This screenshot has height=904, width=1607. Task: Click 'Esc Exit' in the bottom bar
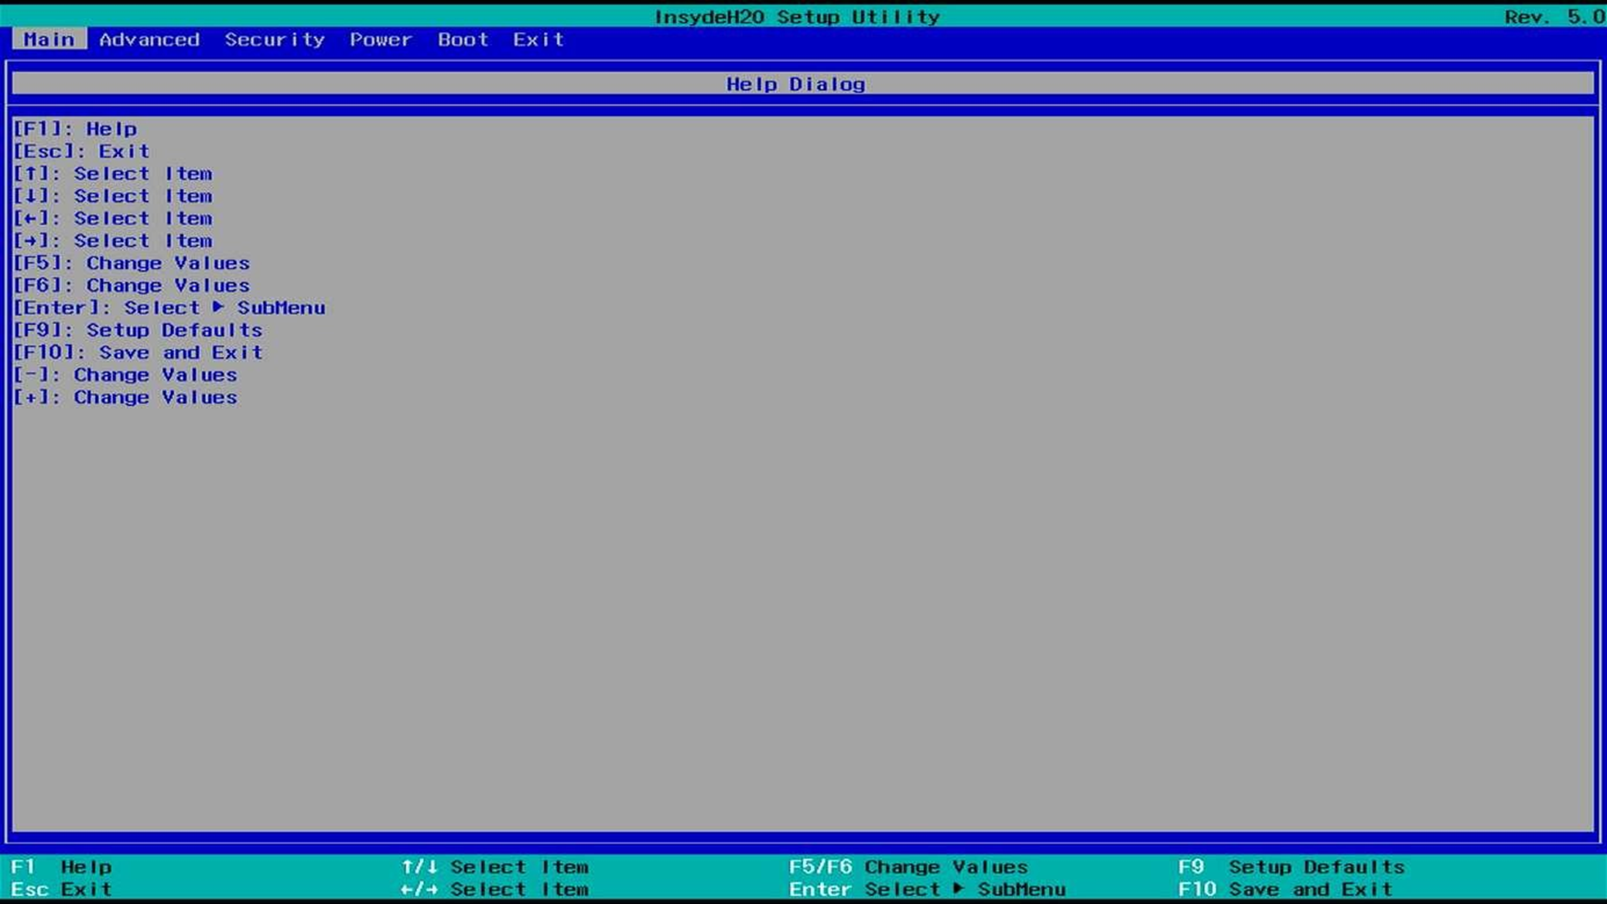coord(62,889)
